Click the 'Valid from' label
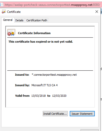The height and width of the screenshot is (131, 102). pyautogui.click(x=22, y=96)
